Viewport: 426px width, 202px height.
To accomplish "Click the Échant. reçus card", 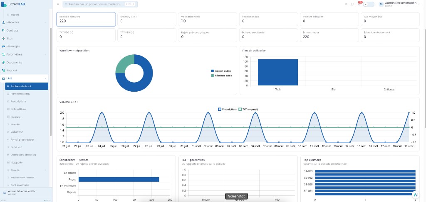I will [329, 35].
